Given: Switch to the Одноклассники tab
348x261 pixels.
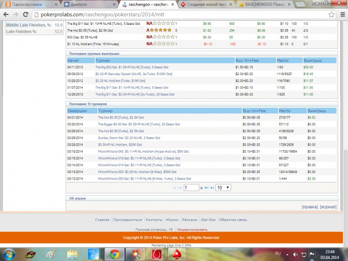Looking at the screenshot, I should 24,4.
